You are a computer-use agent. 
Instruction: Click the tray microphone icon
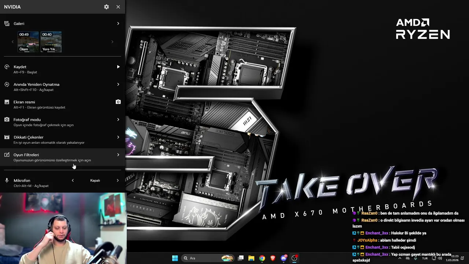416,258
